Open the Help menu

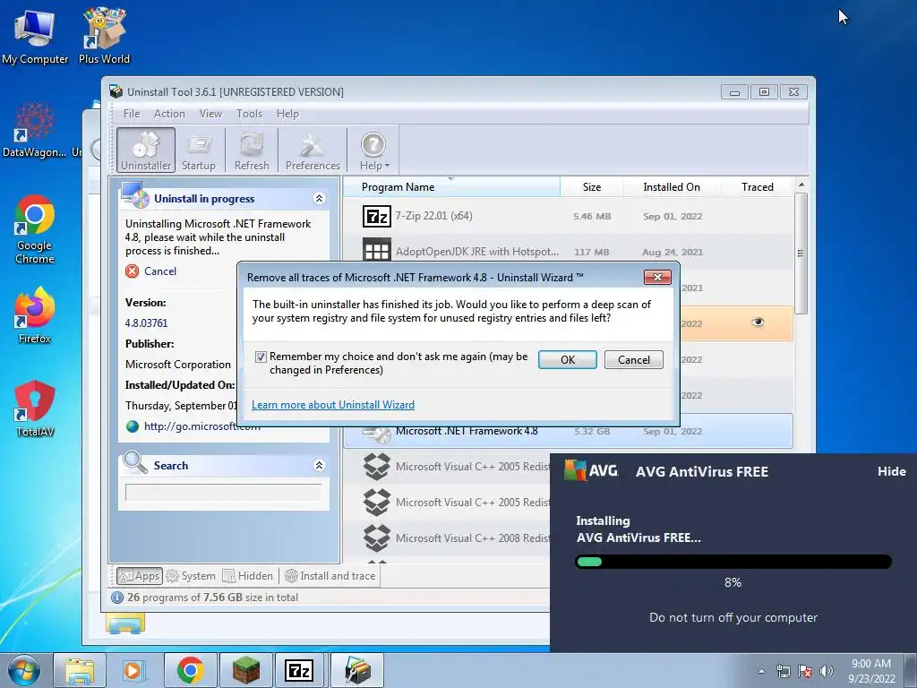(x=287, y=114)
